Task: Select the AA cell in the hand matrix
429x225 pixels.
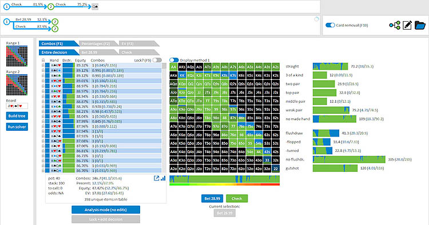Action: 173,67
